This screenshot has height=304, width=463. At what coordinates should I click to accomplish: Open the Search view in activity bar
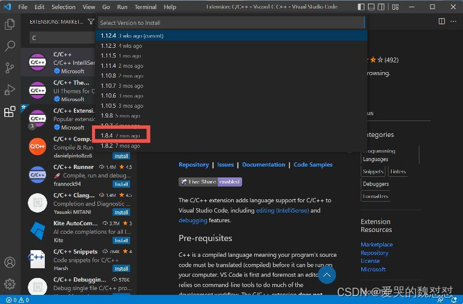(x=10, y=46)
